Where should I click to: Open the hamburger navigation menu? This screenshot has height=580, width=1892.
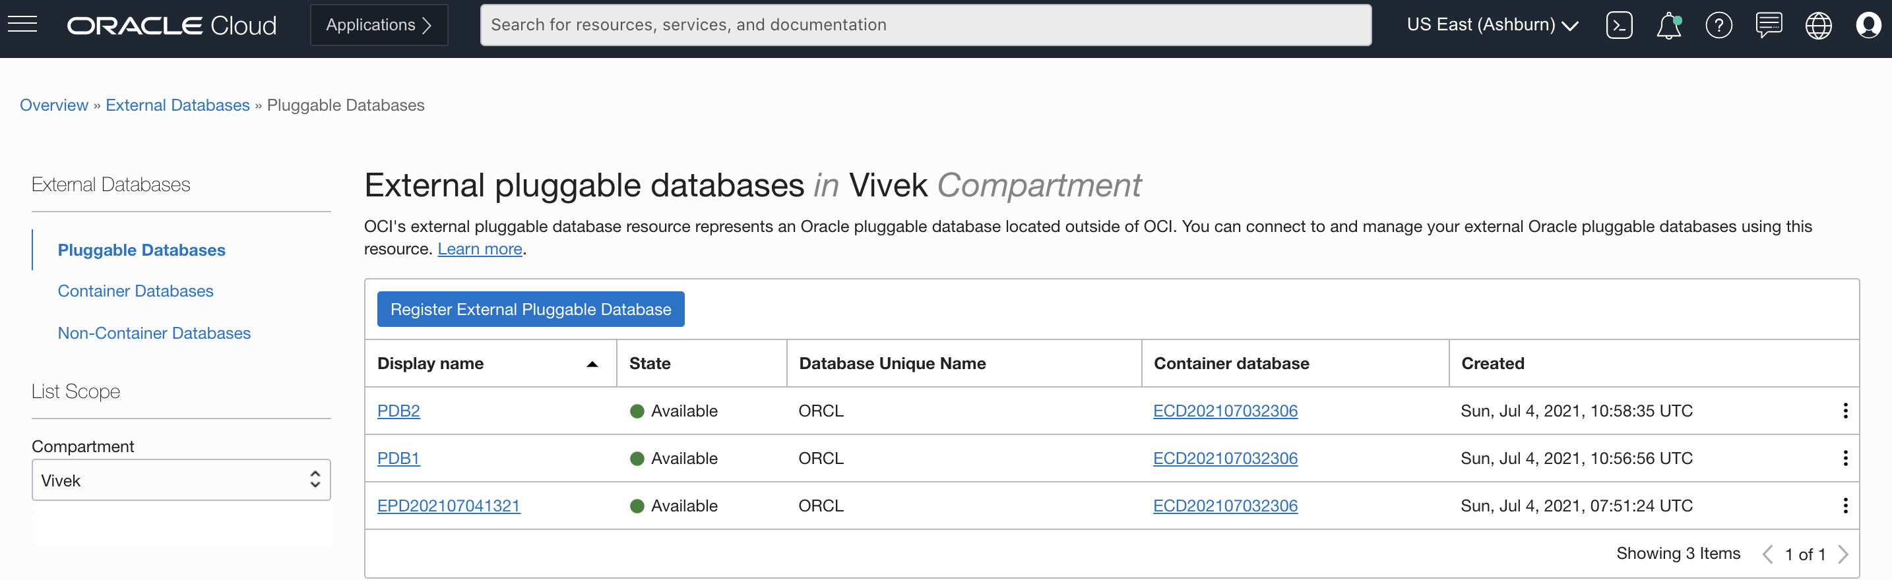[x=22, y=24]
